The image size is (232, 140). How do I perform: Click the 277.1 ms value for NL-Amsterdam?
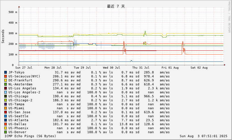[x=61, y=85]
